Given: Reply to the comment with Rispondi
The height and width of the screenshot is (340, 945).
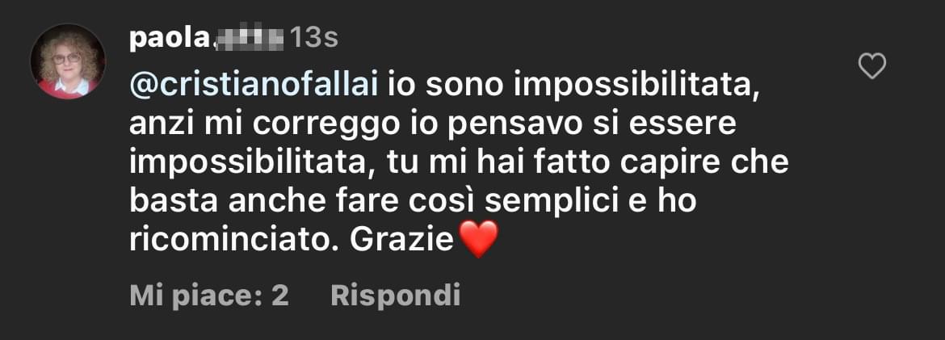Looking at the screenshot, I should click(396, 296).
